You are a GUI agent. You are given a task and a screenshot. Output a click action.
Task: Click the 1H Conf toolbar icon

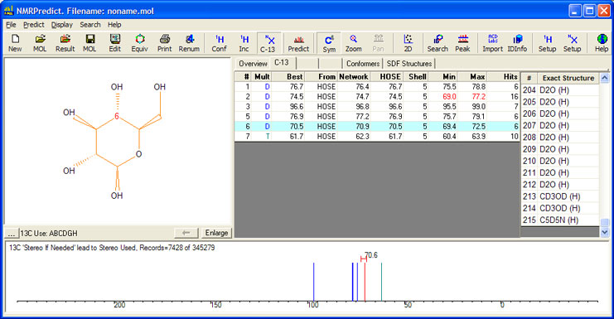[x=220, y=43]
